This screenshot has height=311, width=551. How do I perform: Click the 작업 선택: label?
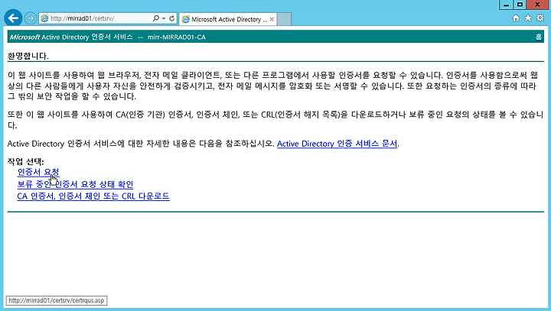click(x=26, y=161)
